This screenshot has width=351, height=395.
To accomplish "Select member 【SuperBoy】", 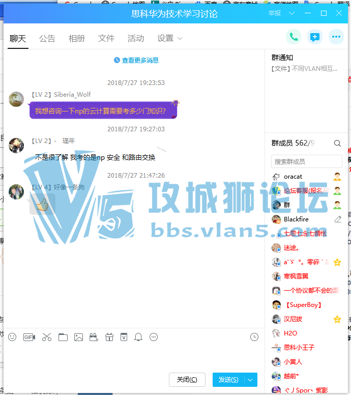I will click(307, 305).
